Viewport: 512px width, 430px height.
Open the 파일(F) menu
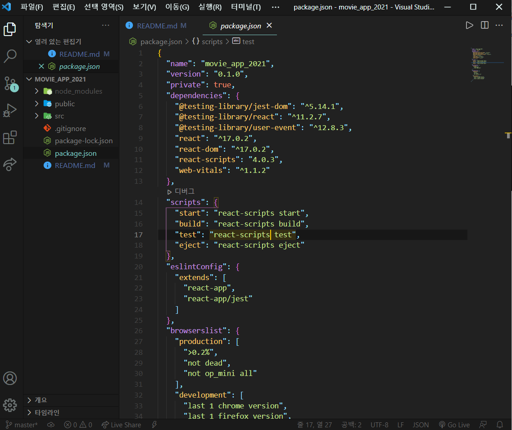pyautogui.click(x=32, y=7)
